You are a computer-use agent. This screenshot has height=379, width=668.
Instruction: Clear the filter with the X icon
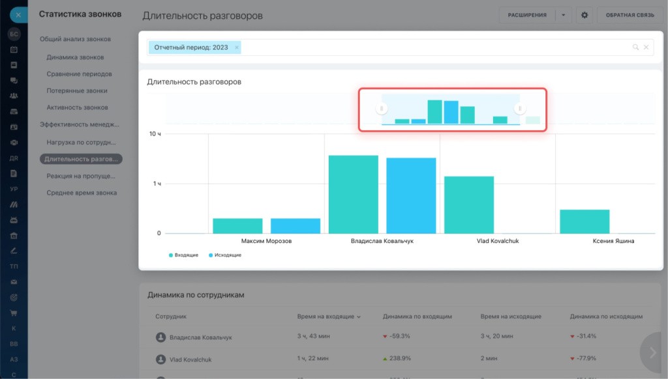coord(646,48)
